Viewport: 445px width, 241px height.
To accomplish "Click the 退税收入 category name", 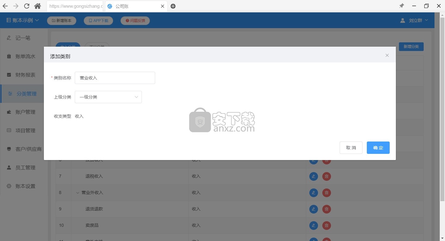I will point(94,176).
